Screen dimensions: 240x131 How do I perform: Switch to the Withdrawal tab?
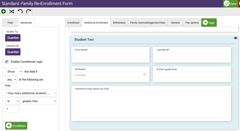click(x=119, y=22)
